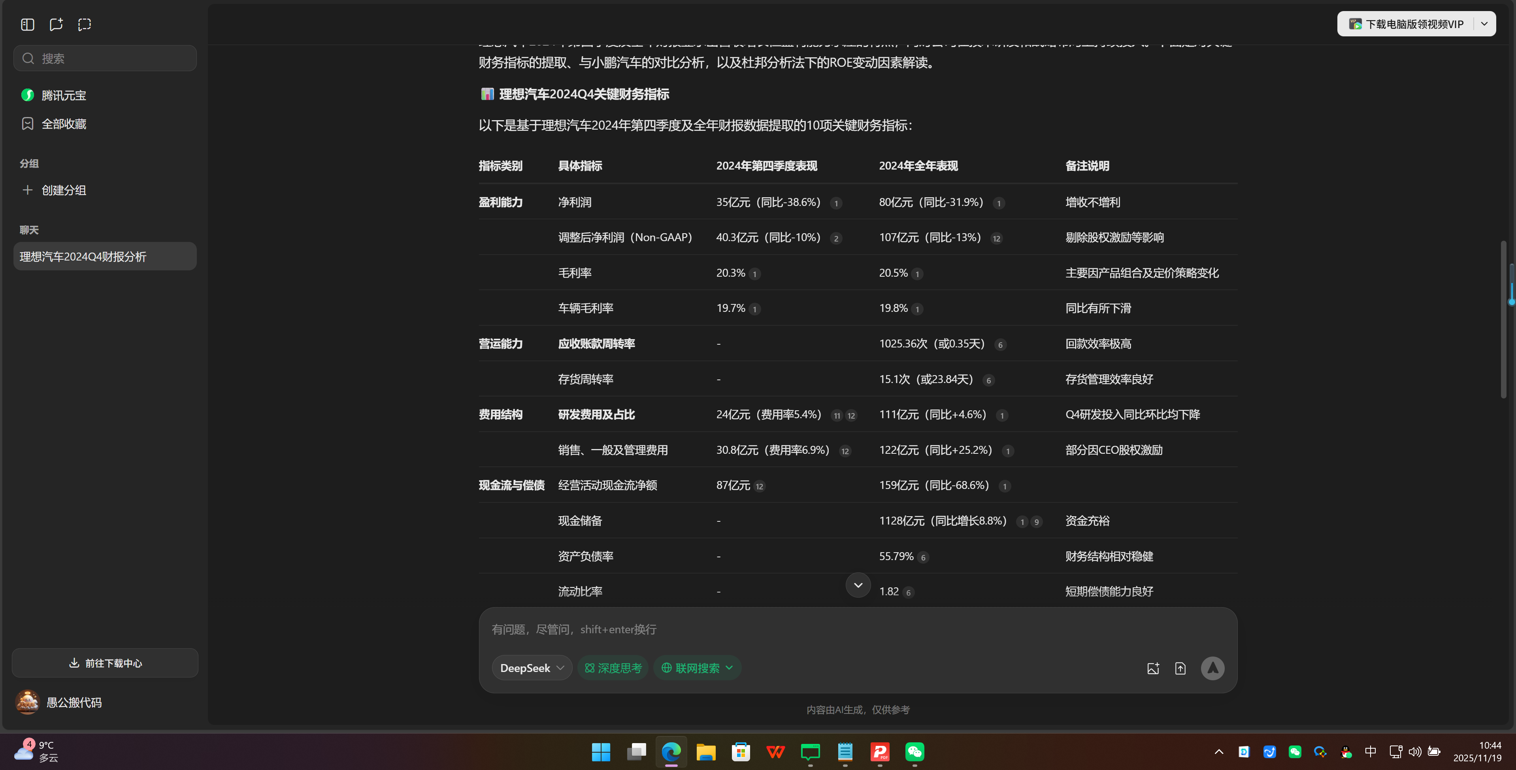Viewport: 1516px width, 770px height.
Task: Click the screenshot capture icon top left
Action: click(x=84, y=24)
